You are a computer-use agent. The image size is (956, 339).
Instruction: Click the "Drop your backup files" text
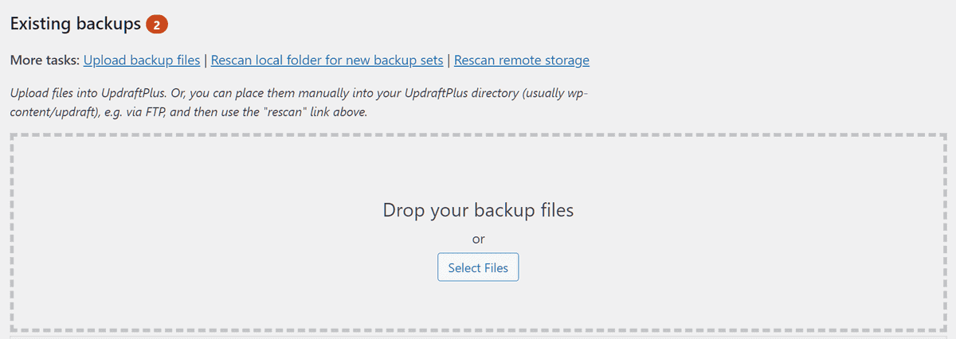pos(478,210)
